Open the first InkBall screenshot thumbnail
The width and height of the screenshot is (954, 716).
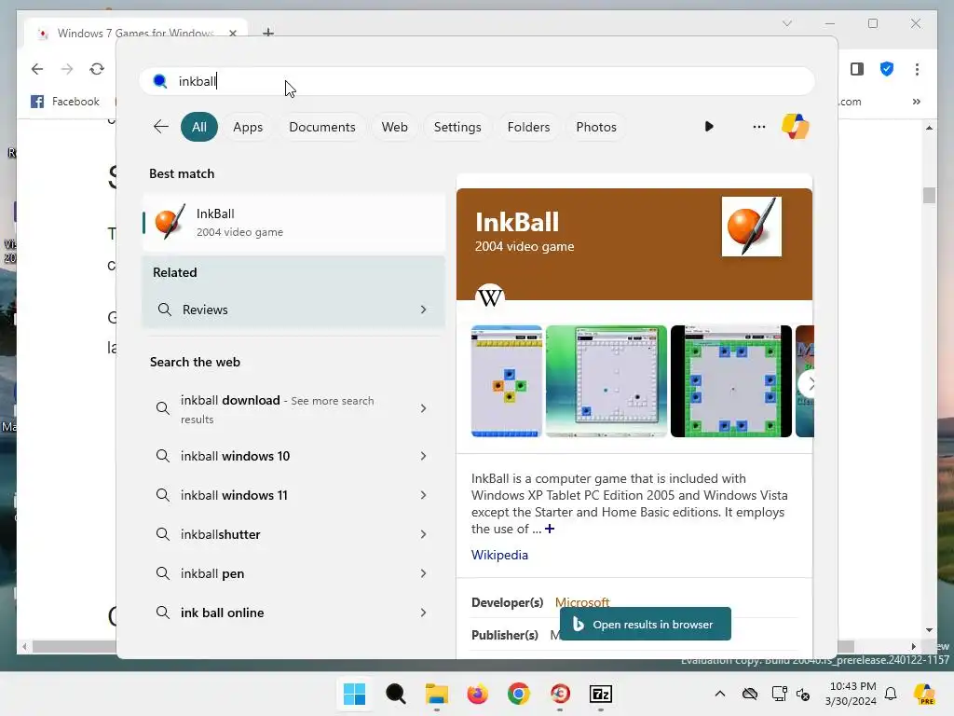pyautogui.click(x=506, y=381)
